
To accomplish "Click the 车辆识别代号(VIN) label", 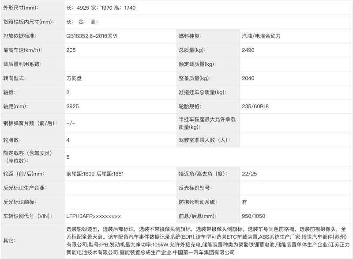I will (28, 216).
